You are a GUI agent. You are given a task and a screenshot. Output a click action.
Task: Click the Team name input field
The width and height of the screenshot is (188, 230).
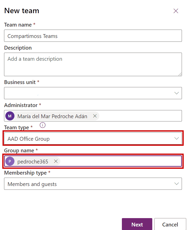[x=93, y=36]
